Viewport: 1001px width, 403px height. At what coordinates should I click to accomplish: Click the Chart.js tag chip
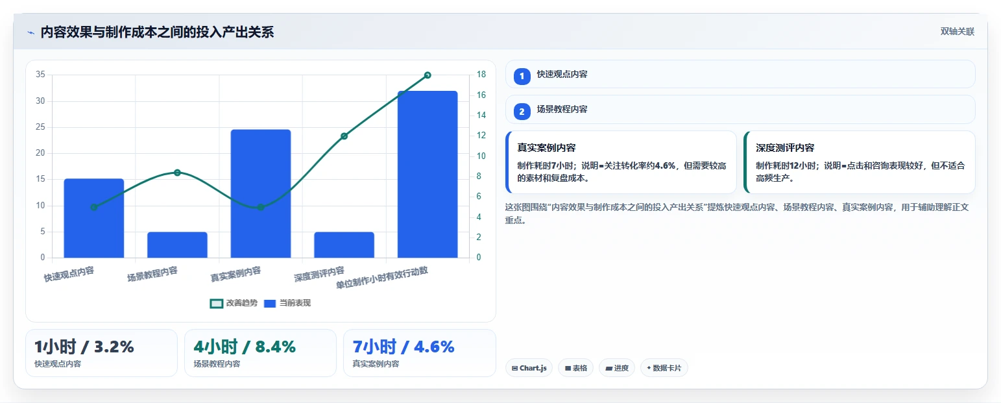pyautogui.click(x=529, y=368)
